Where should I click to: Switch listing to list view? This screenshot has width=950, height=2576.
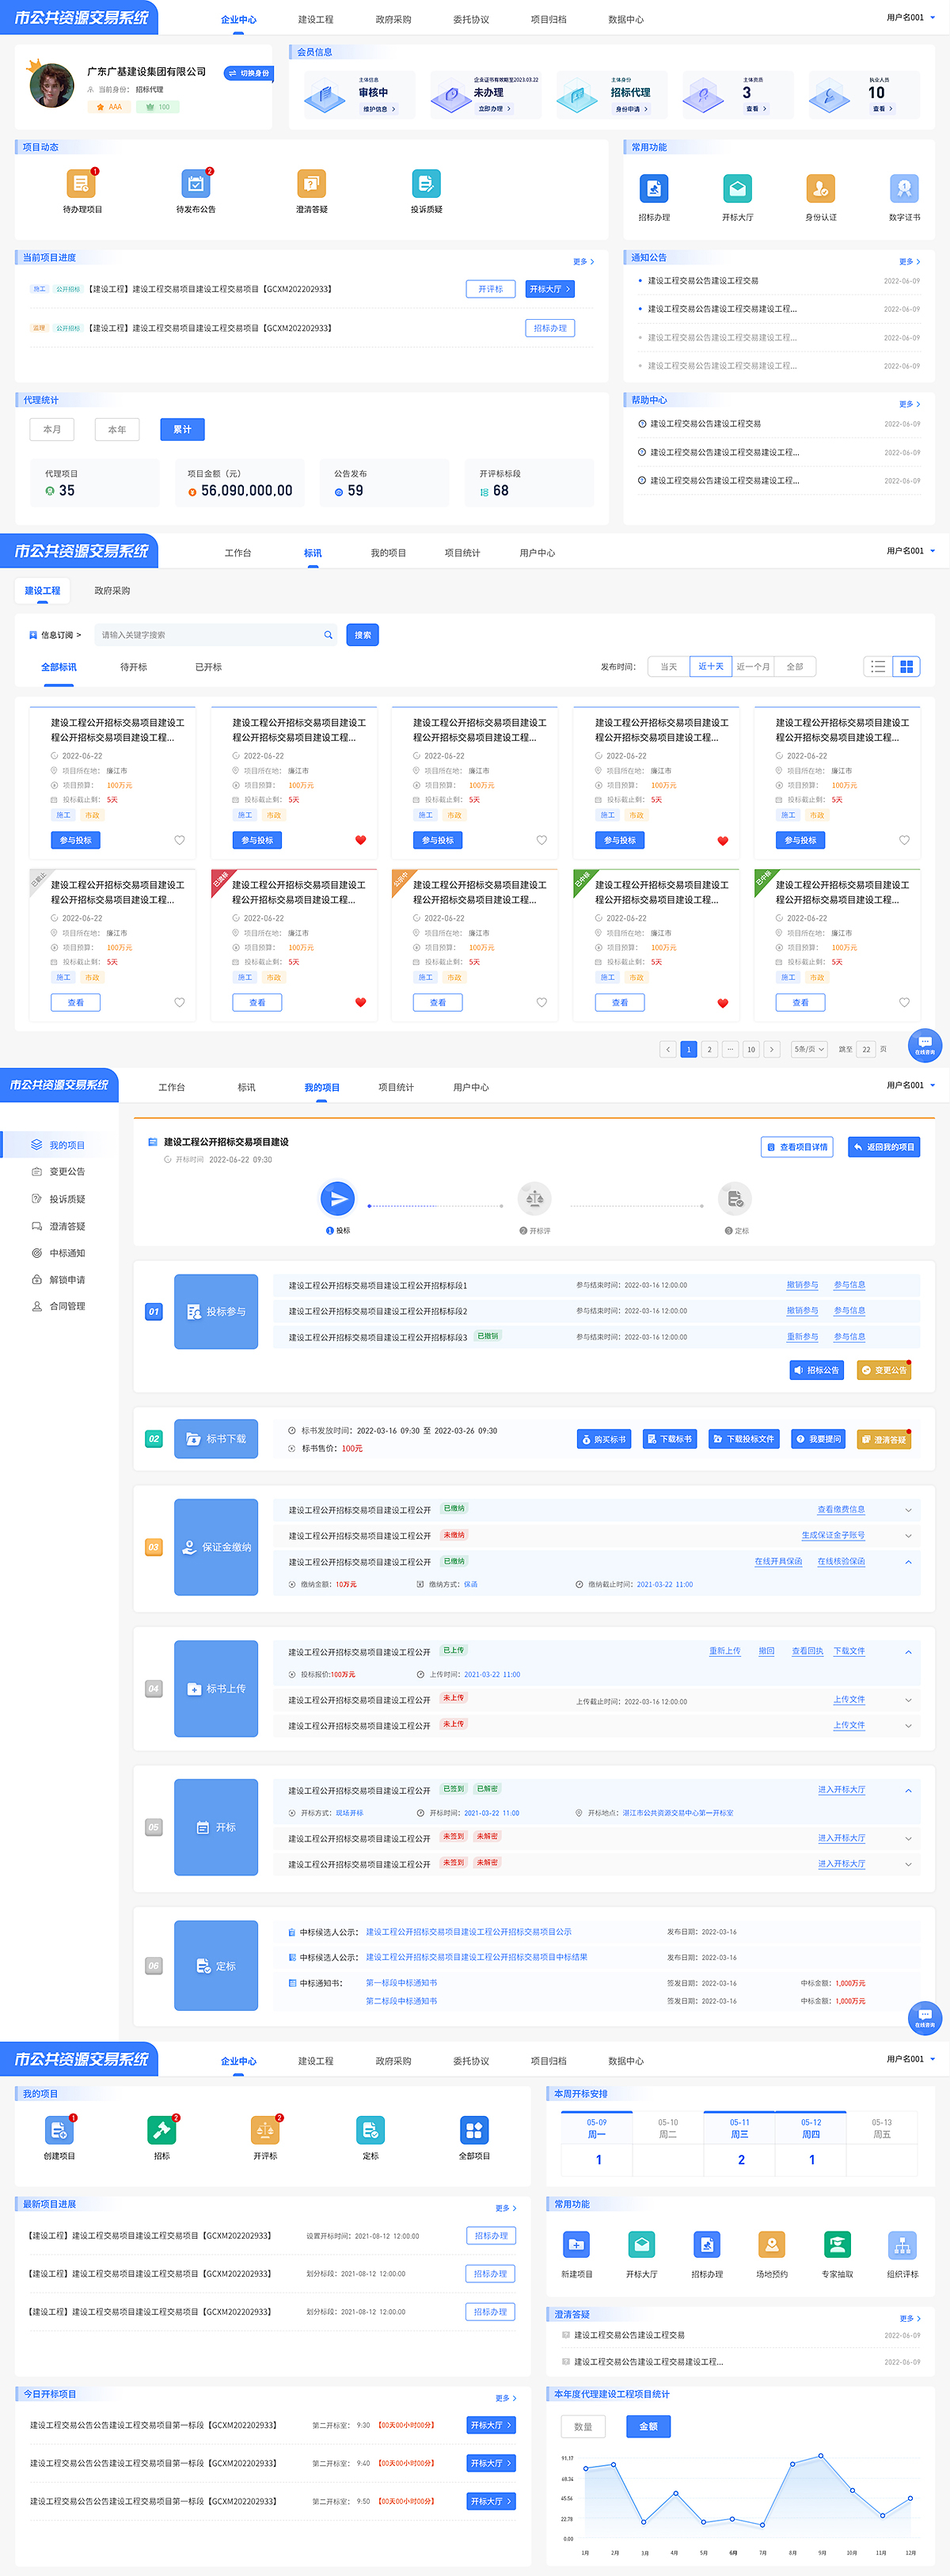pos(877,667)
